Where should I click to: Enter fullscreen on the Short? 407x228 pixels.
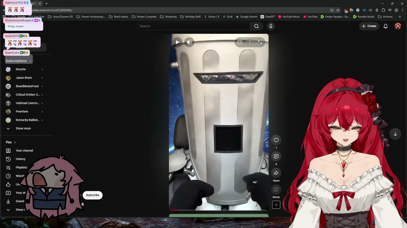pyautogui.click(x=260, y=42)
